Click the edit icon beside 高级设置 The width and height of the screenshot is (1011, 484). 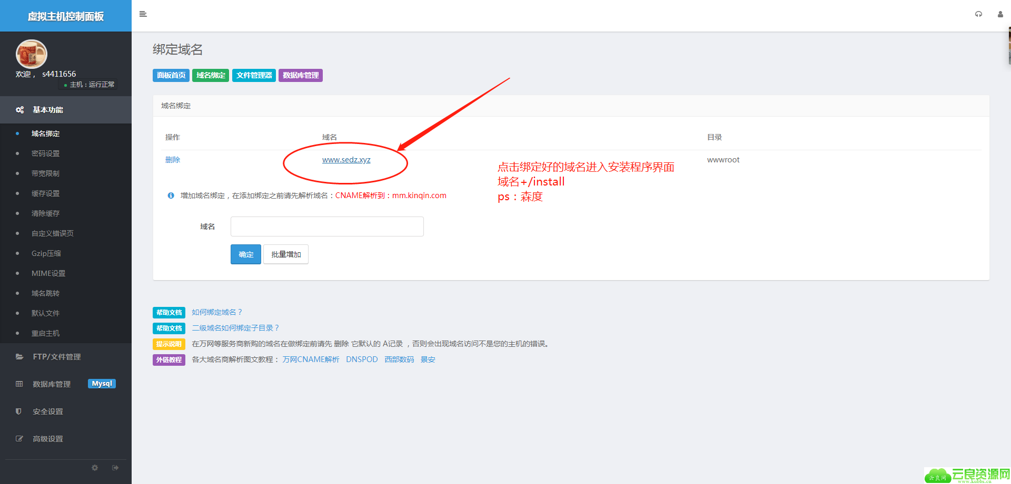point(19,439)
